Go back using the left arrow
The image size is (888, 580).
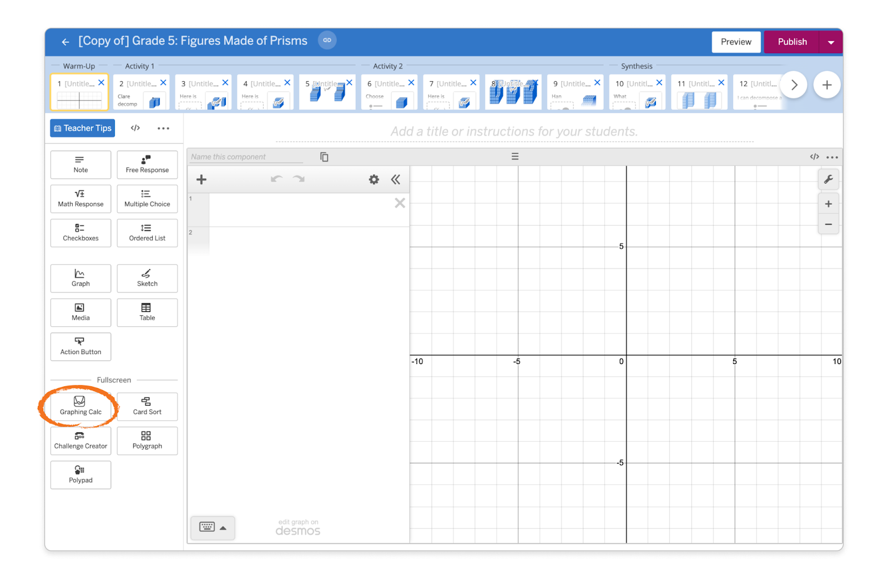click(x=65, y=42)
